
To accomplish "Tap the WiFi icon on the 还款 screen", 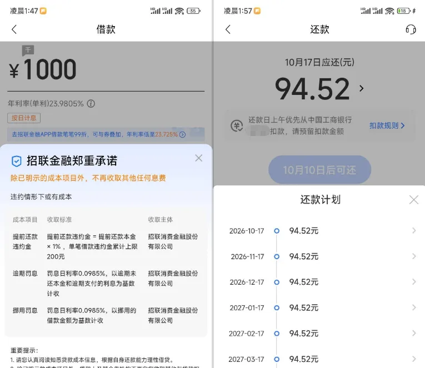I will click(389, 11).
